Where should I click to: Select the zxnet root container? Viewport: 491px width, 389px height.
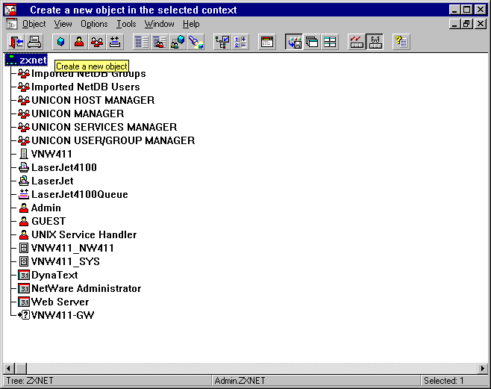[26, 60]
